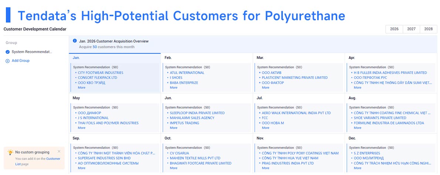Expand More under September recommendations
Image resolution: width=440 pixels, height=175 pixels.
(x=82, y=168)
